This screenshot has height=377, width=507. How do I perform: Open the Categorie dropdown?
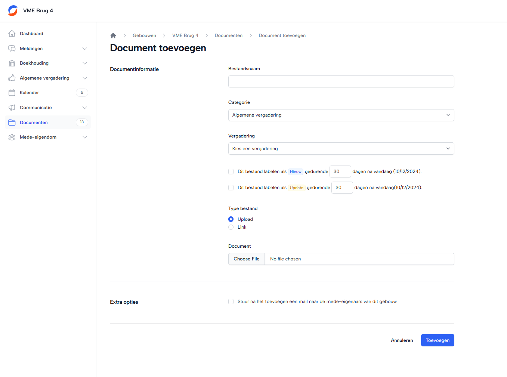coord(341,115)
